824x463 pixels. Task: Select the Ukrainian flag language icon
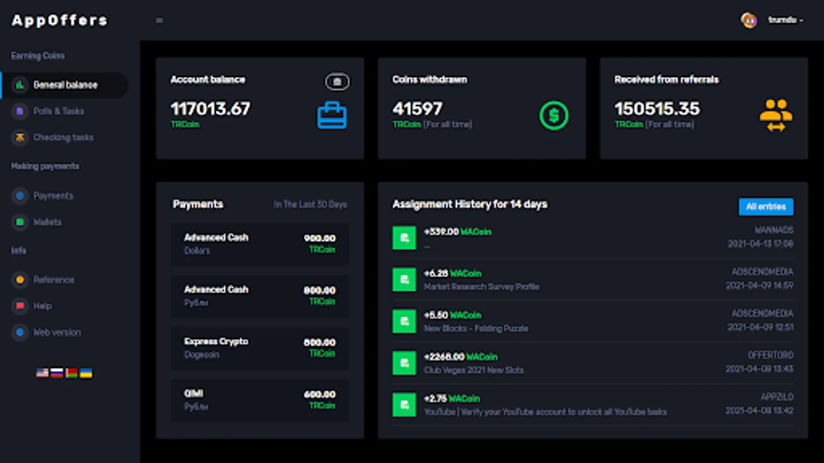pyautogui.click(x=86, y=373)
